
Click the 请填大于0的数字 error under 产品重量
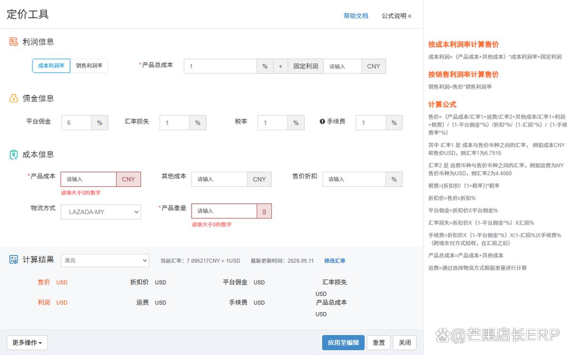pyautogui.click(x=211, y=224)
